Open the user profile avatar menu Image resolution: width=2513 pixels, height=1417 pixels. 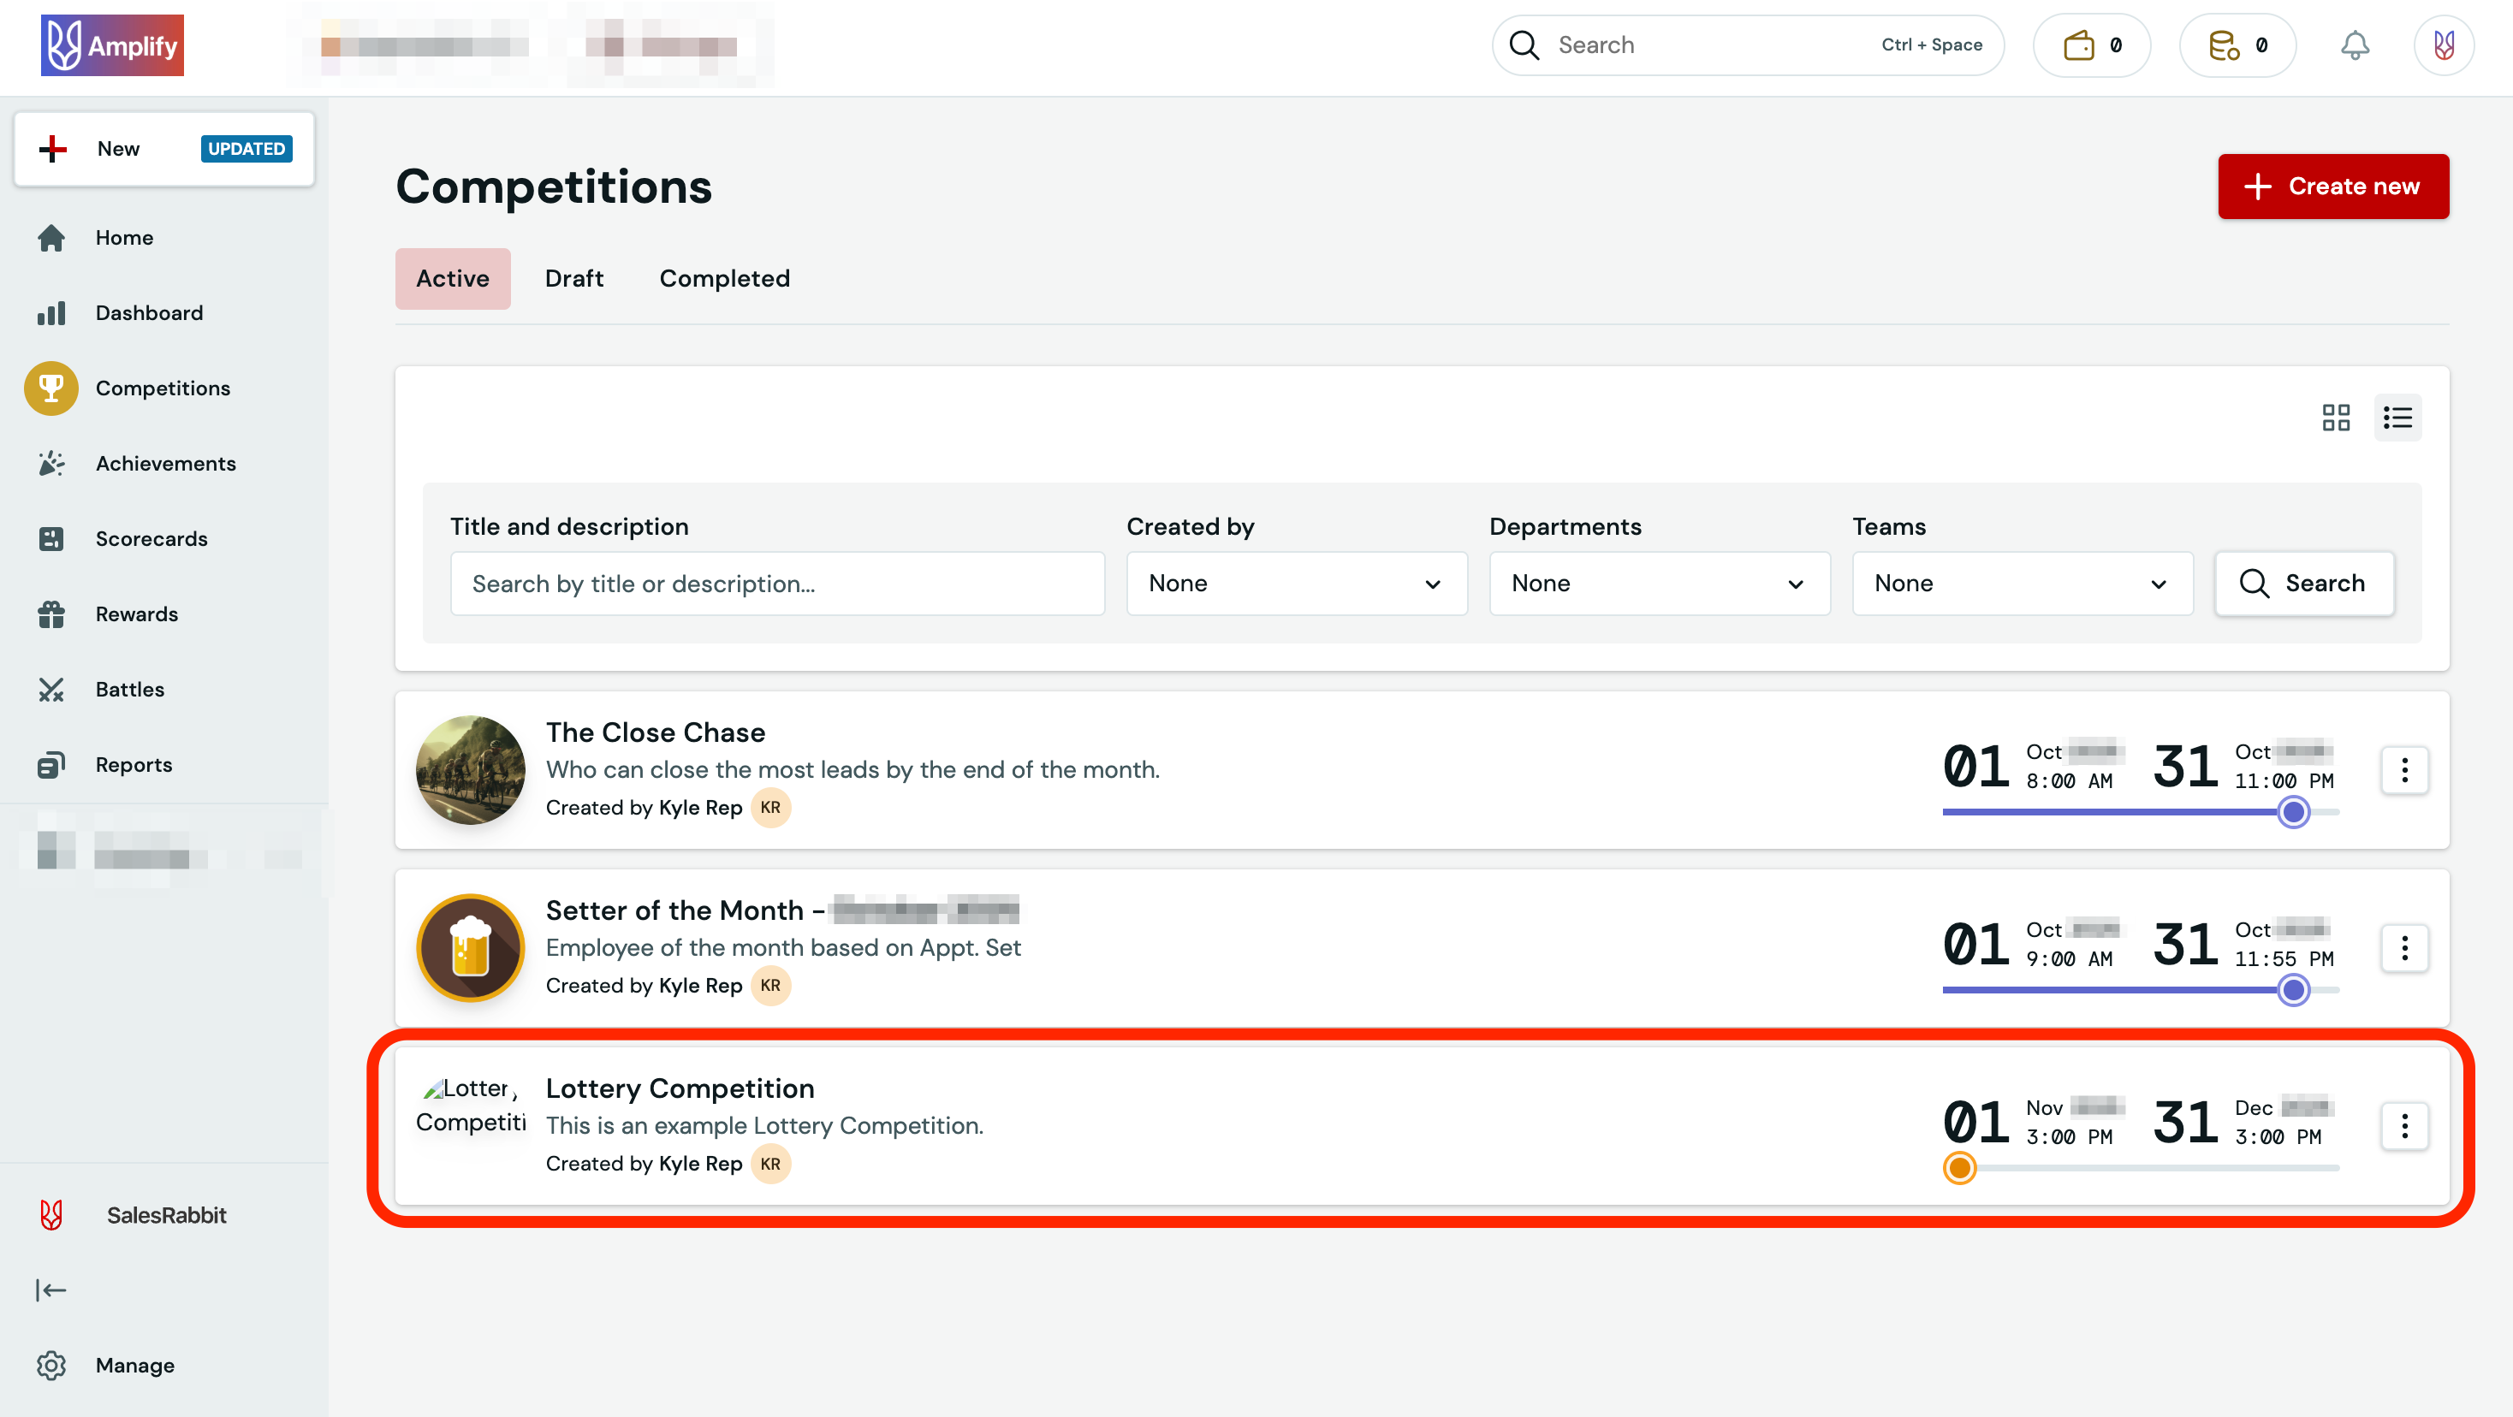(2443, 44)
